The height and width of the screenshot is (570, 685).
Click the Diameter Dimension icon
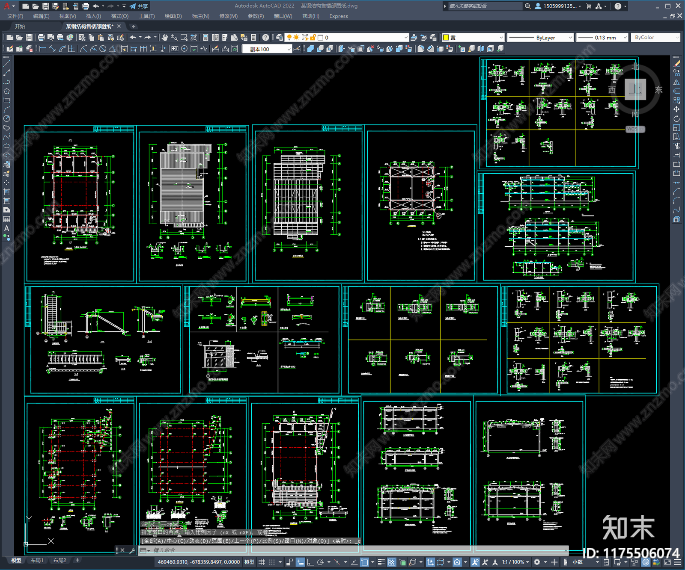click(x=103, y=49)
